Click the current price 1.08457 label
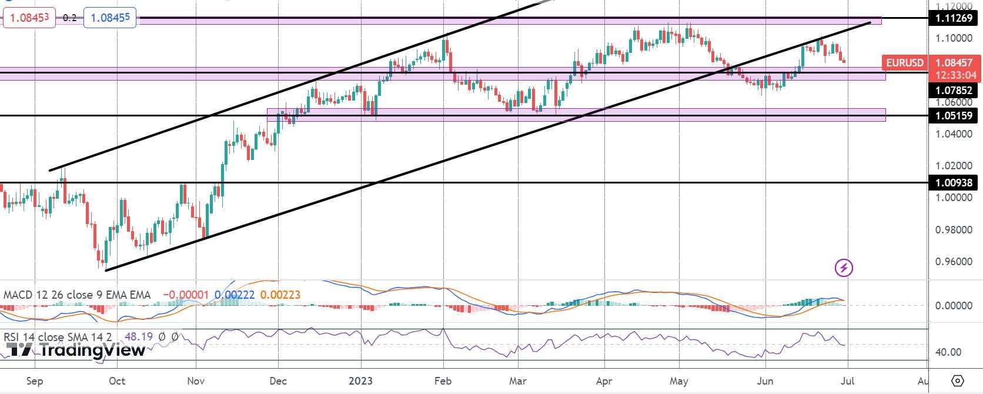983x394 pixels. click(x=953, y=62)
